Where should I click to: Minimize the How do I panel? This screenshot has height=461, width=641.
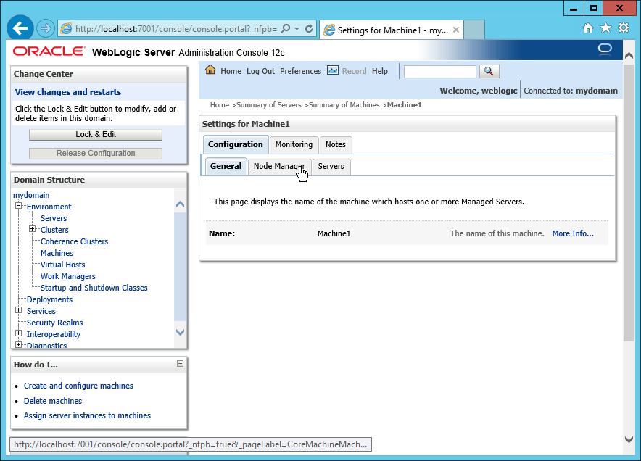(180, 364)
